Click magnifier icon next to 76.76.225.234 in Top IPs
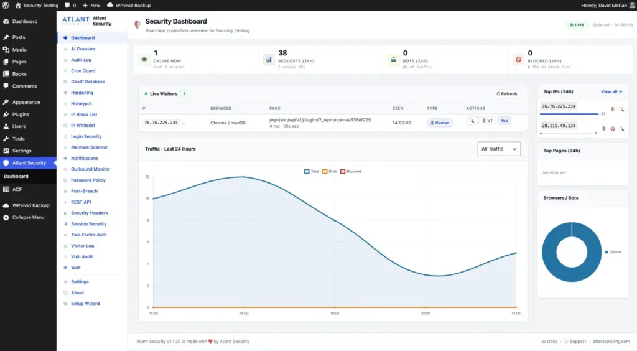 coord(621,110)
